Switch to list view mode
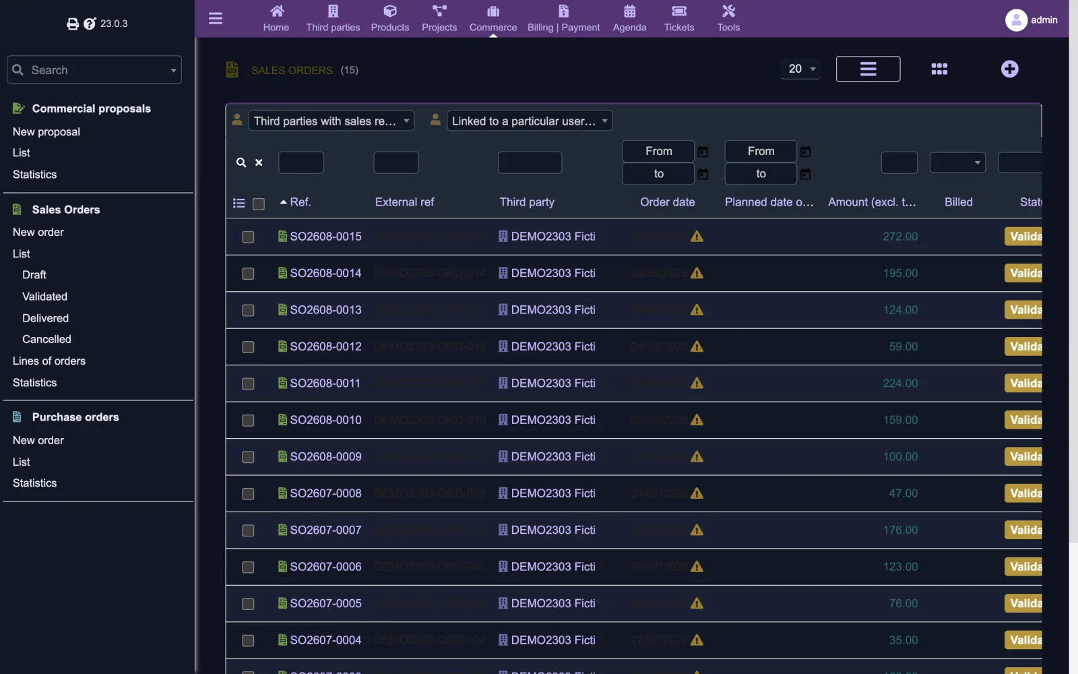 tap(868, 69)
